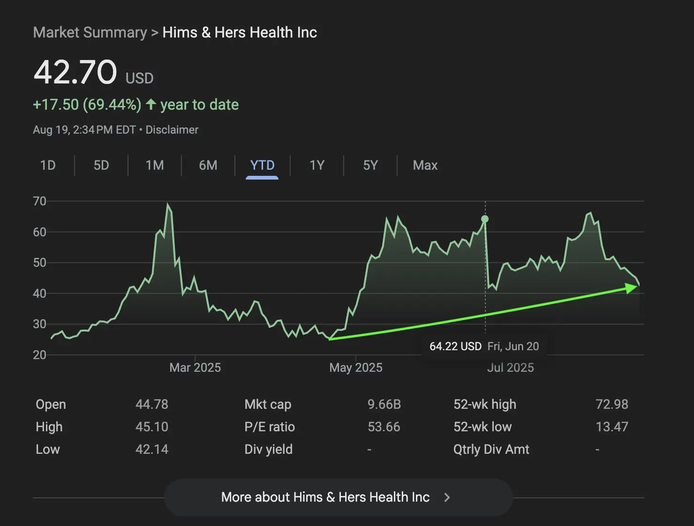The image size is (694, 526).
Task: Click the Low value 42.14
Action: 151,449
